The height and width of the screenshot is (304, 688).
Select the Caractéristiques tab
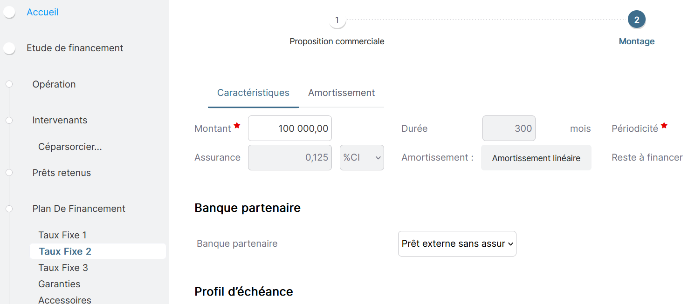pos(253,93)
